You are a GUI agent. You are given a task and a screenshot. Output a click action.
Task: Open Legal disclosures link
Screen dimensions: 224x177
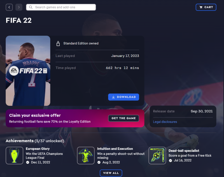[x=165, y=122]
